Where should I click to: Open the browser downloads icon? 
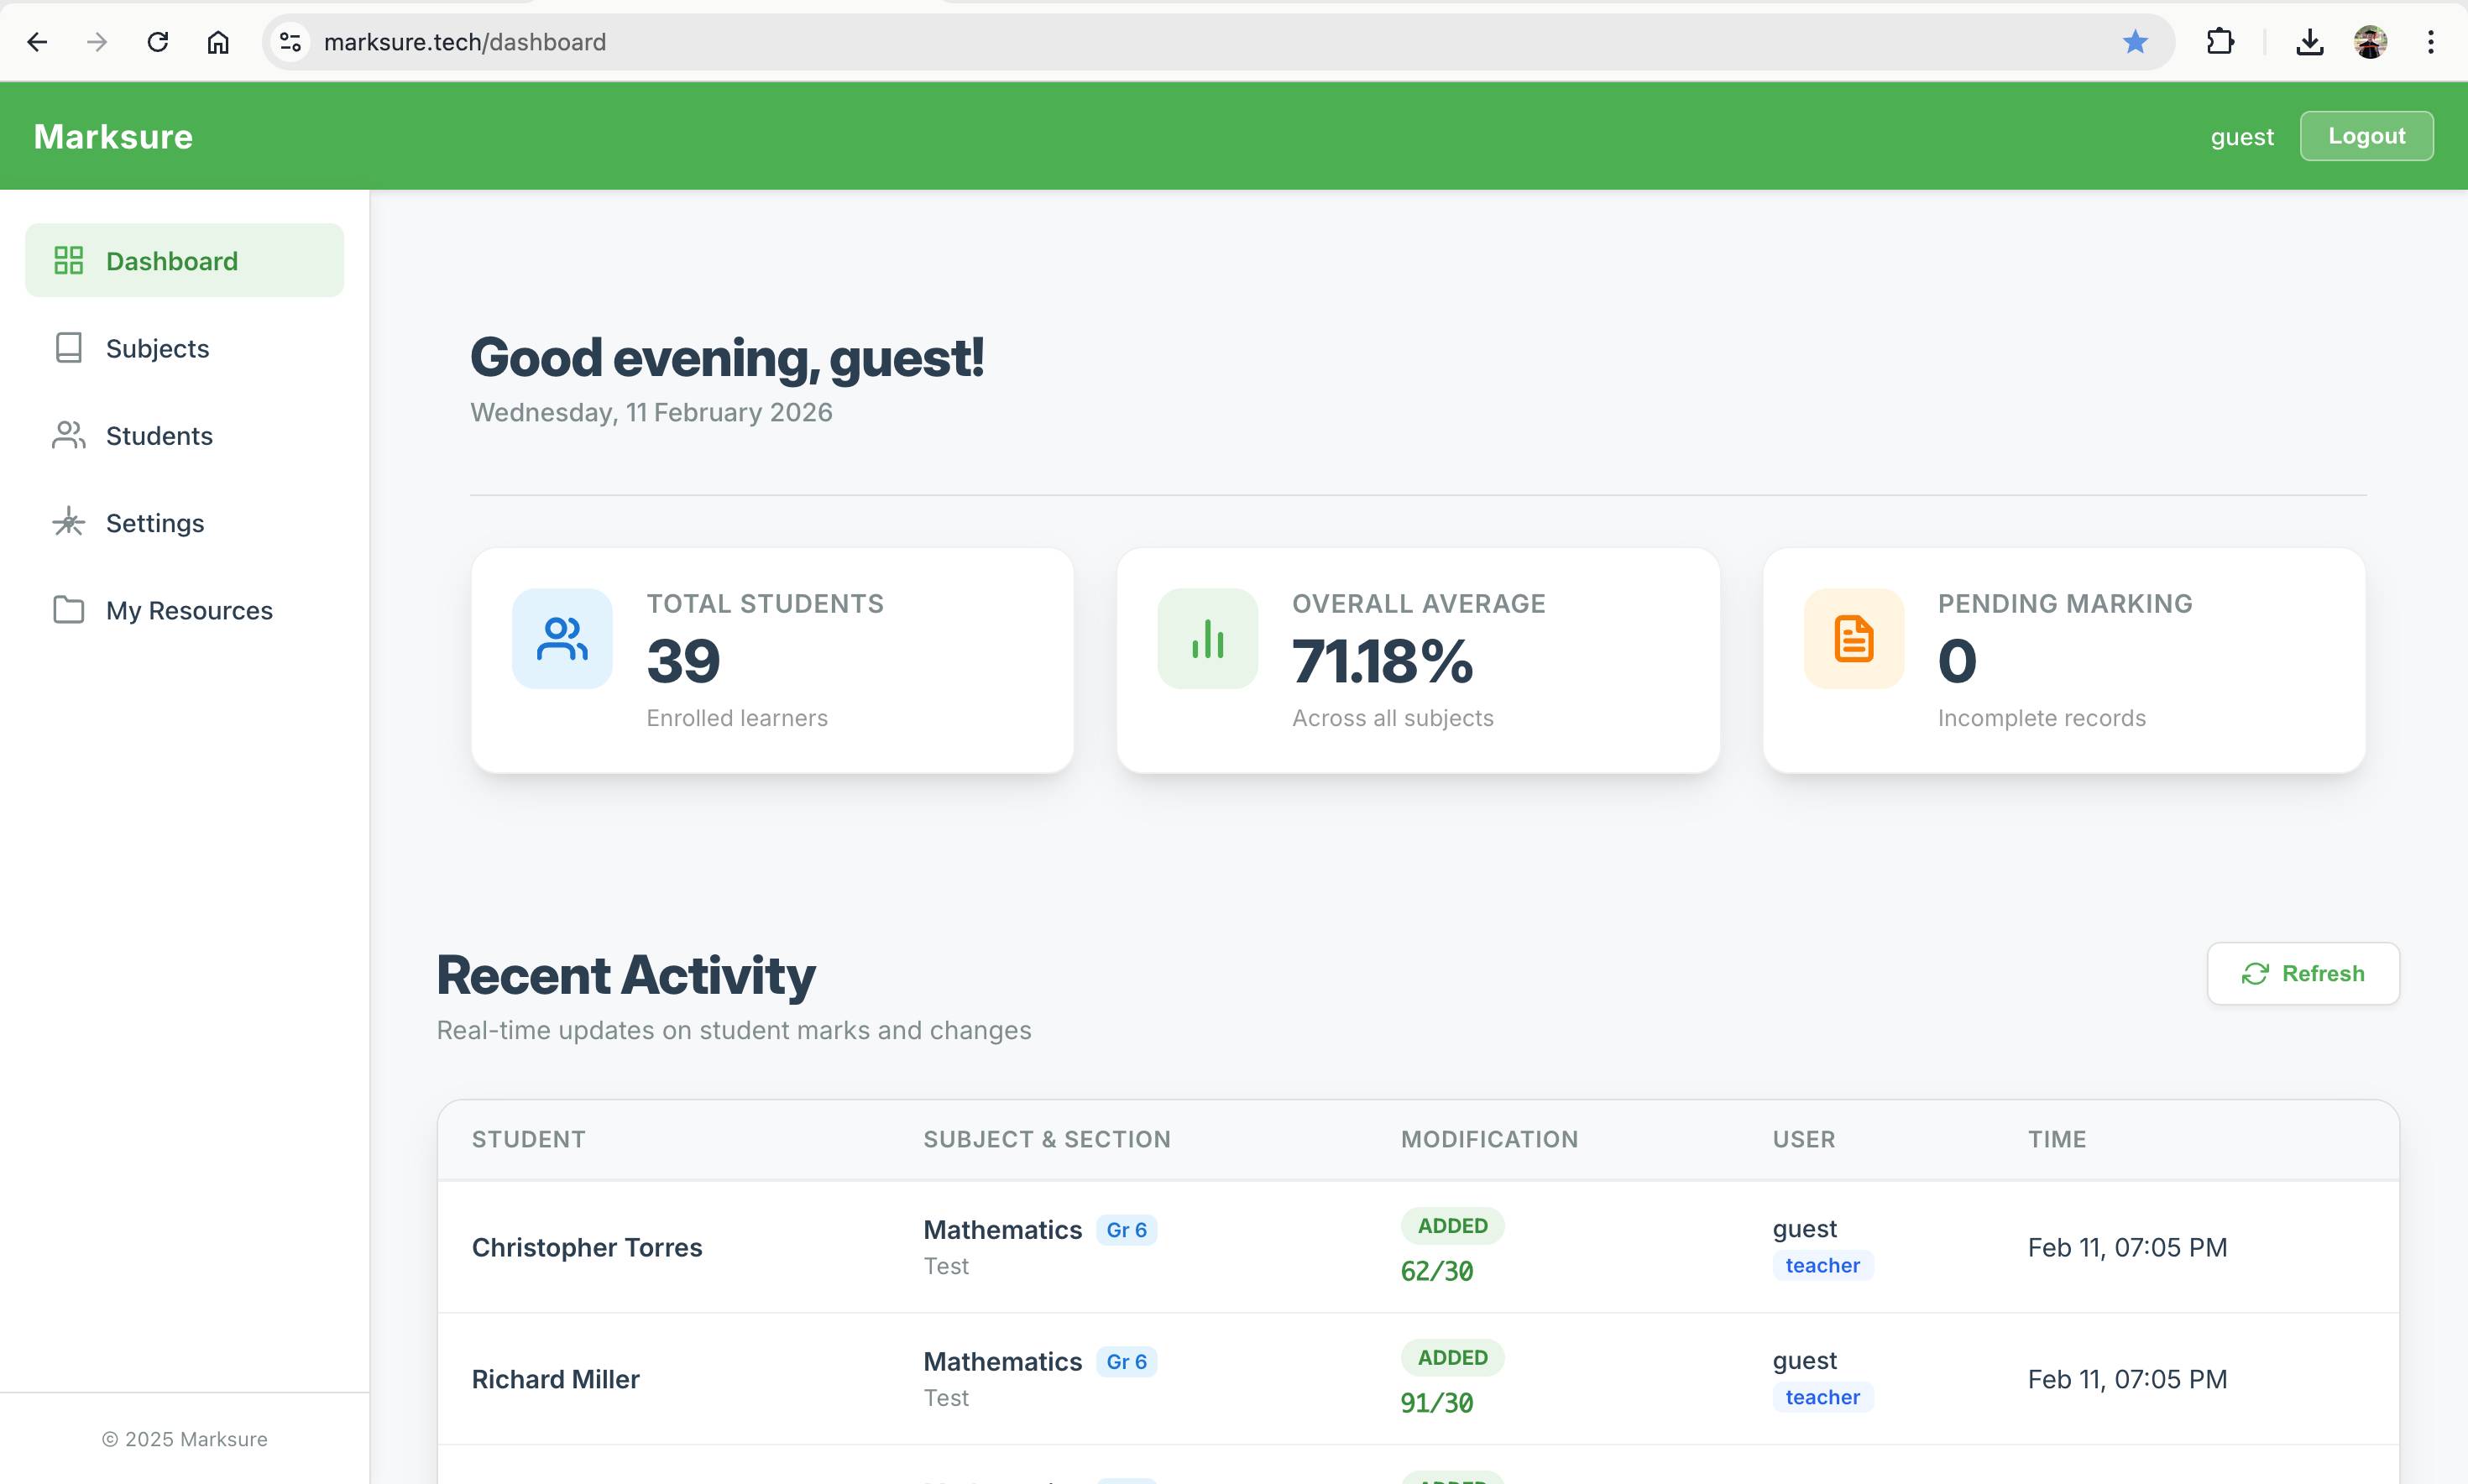(x=2310, y=41)
